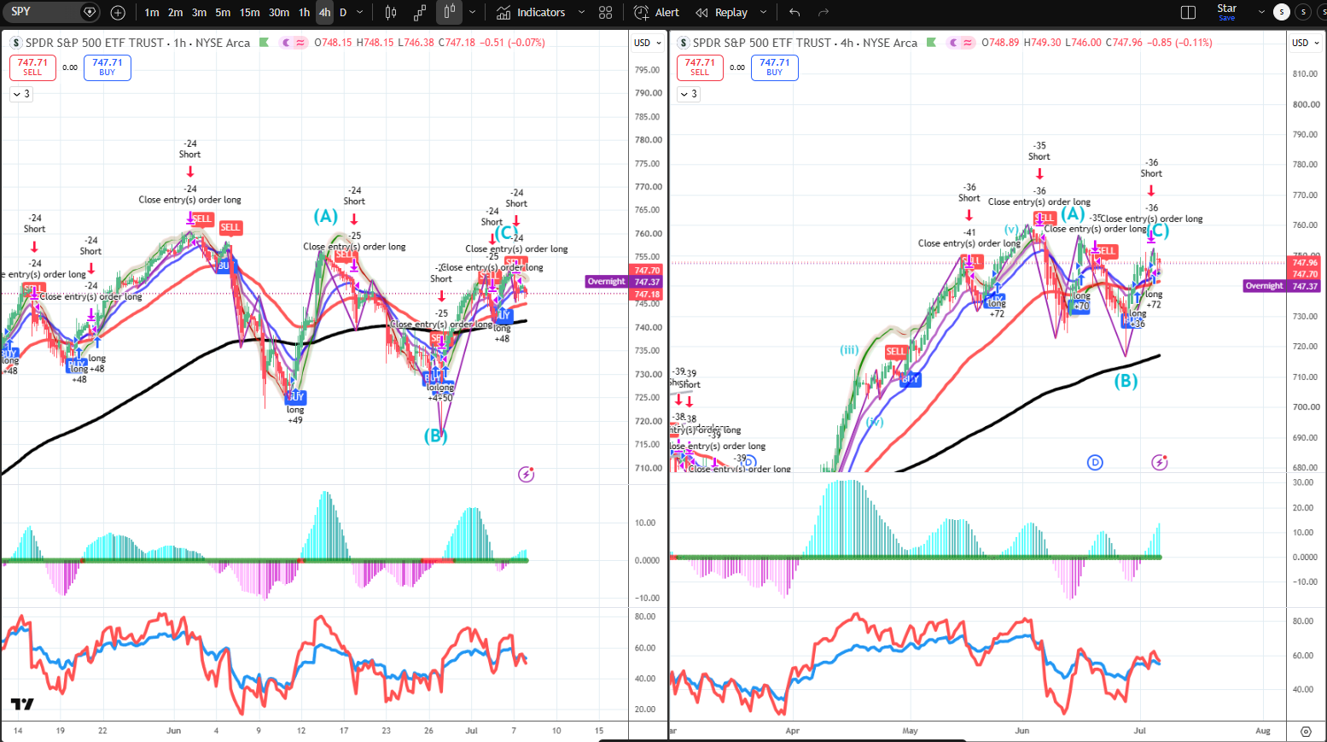The height and width of the screenshot is (742, 1327).
Task: Start bar Replay mode
Action: point(722,12)
